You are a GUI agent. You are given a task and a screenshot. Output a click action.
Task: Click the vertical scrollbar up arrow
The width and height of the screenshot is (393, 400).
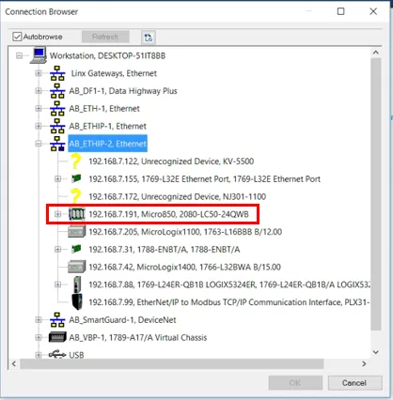tap(376, 53)
